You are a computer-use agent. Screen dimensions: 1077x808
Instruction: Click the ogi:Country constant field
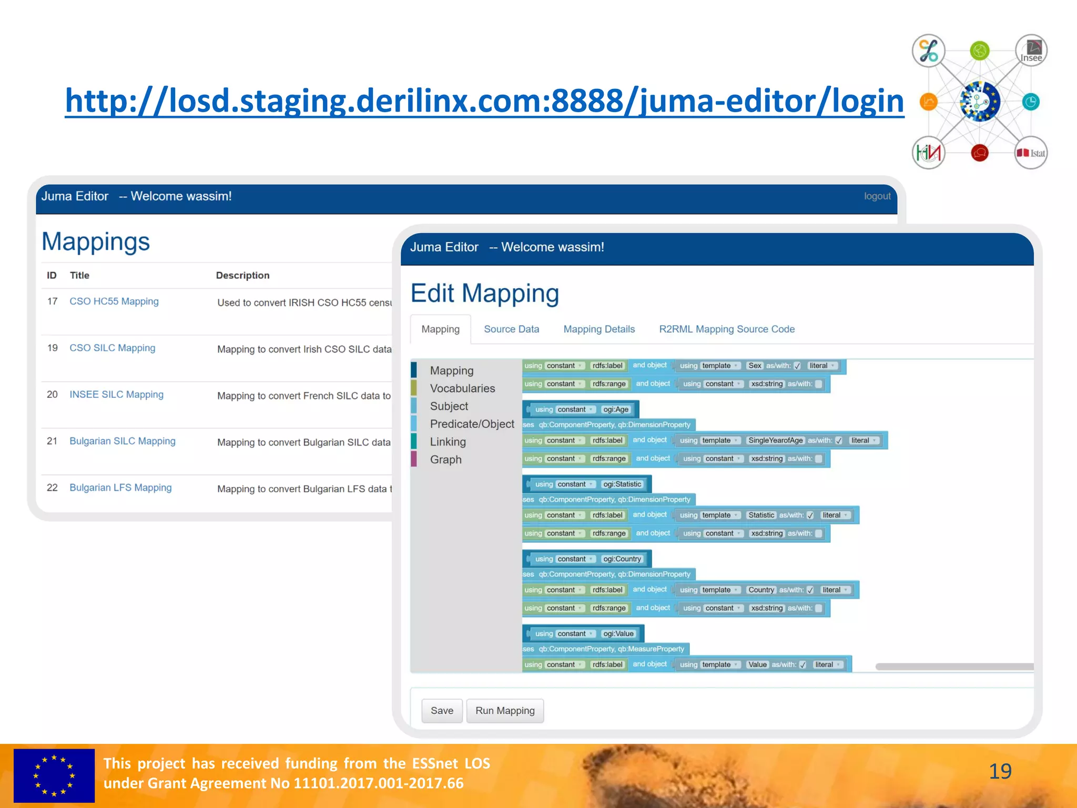[x=622, y=559]
